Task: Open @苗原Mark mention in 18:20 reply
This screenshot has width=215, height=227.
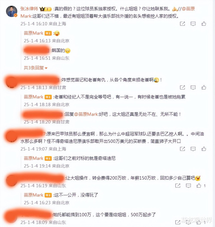Action: pos(86,114)
